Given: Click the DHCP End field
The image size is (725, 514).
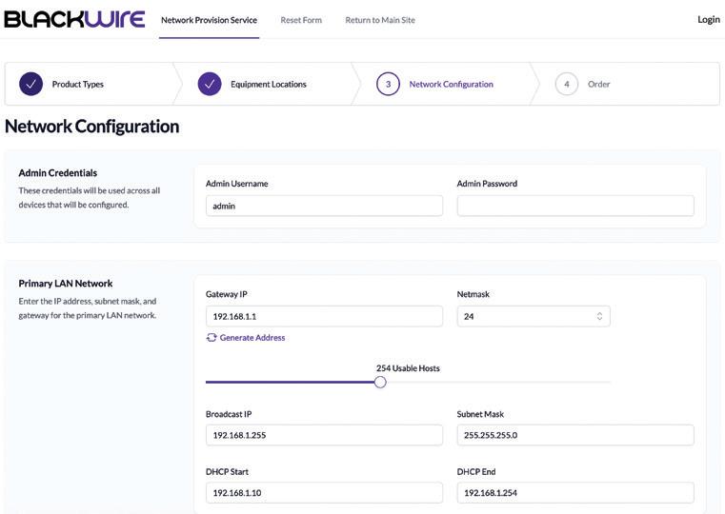Looking at the screenshot, I should point(575,493).
